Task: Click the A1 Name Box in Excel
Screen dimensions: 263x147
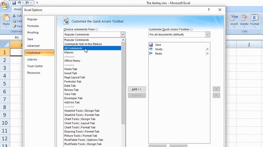Action: (x=16, y=37)
